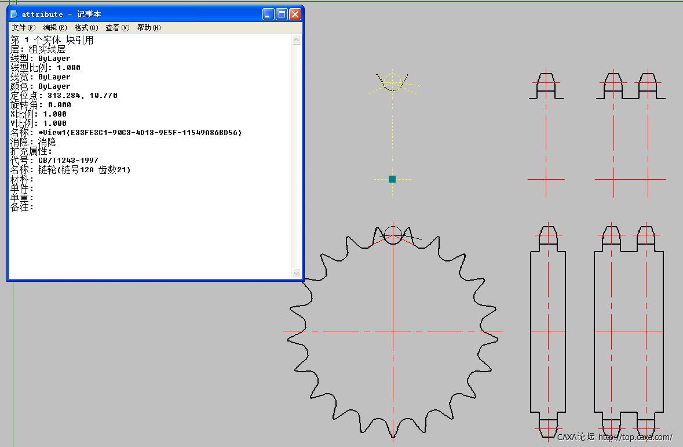
Task: Open the 帮助 menu in Notepad
Action: coord(148,28)
